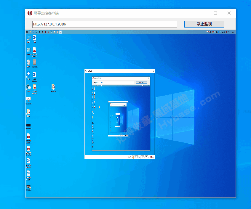Close the 屏幕监控客户端 window
The image size is (251, 209).
pos(229,13)
